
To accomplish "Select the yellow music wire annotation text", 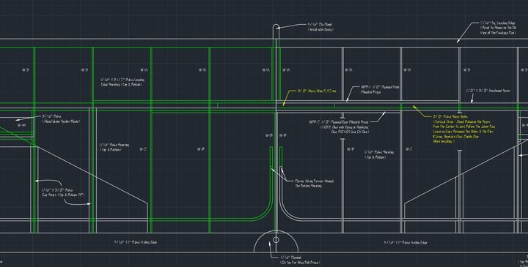I will (317, 91).
